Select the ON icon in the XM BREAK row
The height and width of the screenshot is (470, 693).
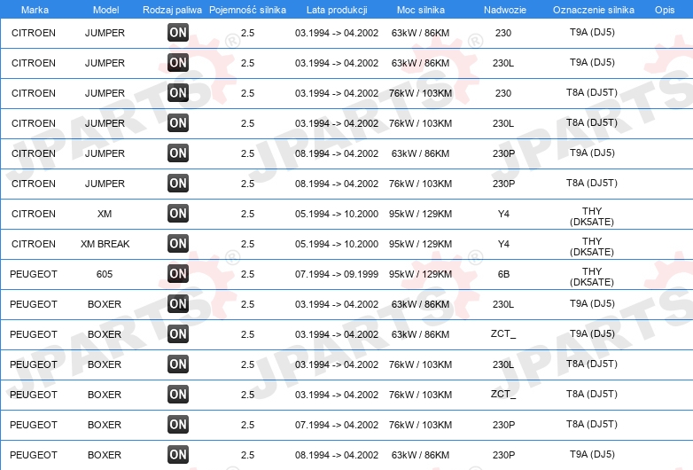[178, 244]
